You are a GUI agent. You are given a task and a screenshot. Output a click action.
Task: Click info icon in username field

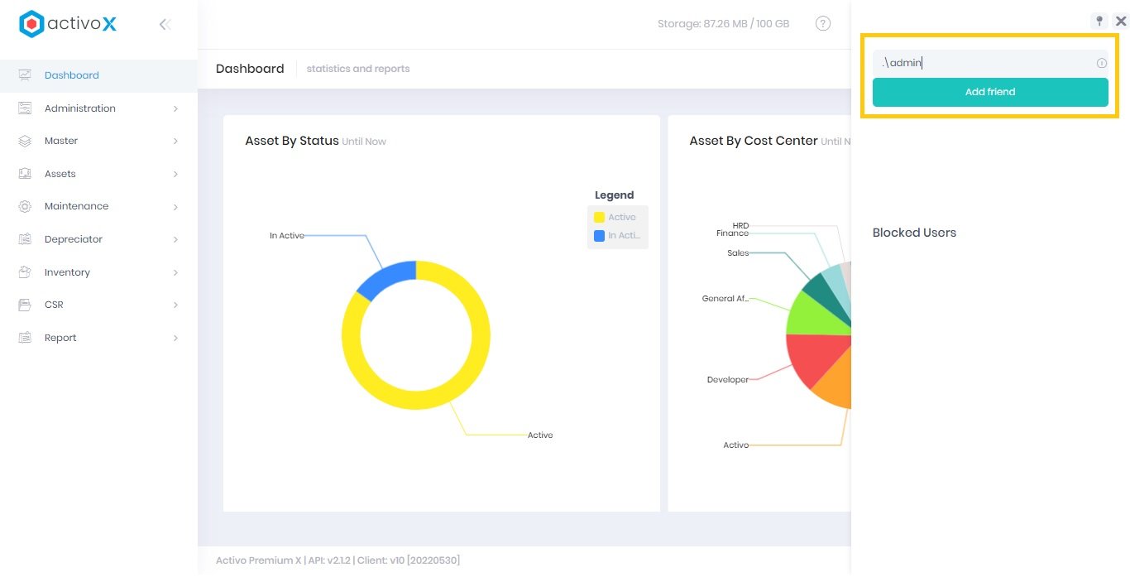point(1102,63)
